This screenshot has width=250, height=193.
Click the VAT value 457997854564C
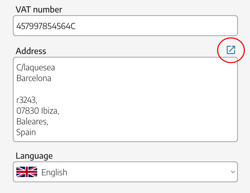click(46, 26)
